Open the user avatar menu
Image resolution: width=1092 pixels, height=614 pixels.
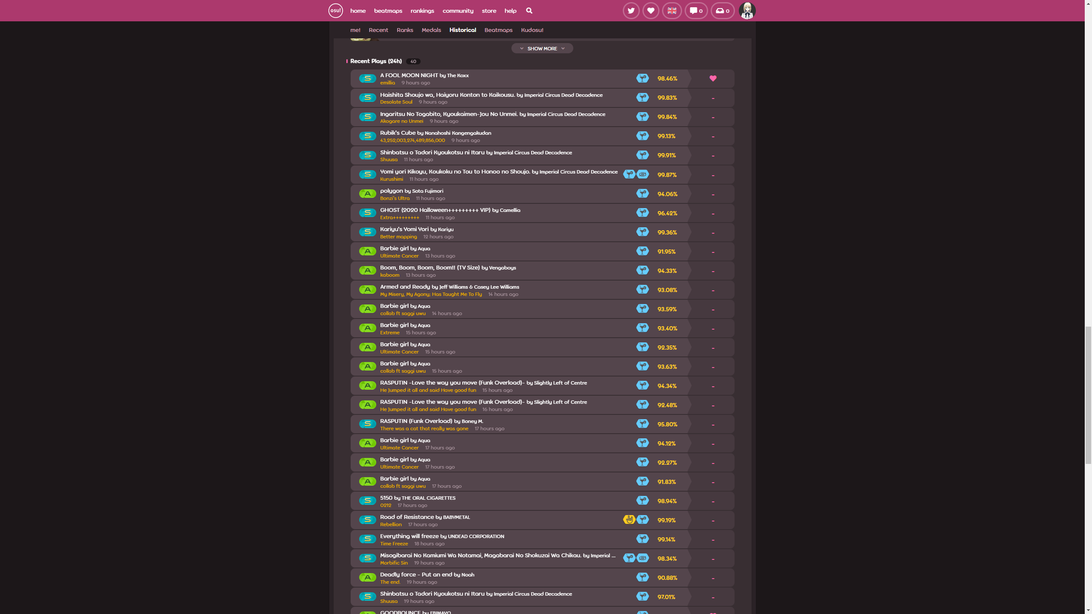[x=747, y=11]
